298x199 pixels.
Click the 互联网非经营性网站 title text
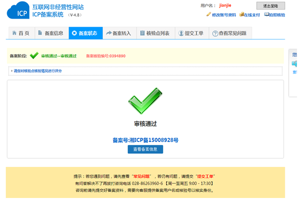pos(58,7)
